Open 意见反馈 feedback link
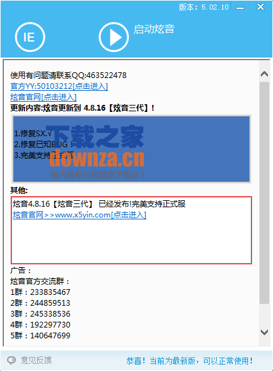This screenshot has height=371, width=273. coord(36,360)
